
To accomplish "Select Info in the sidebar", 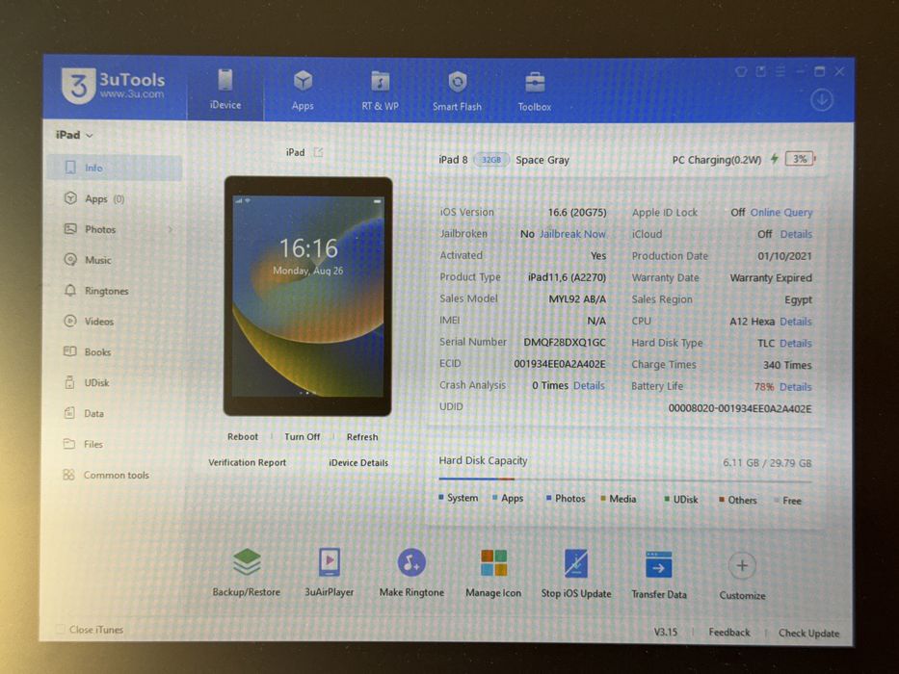I will [115, 168].
